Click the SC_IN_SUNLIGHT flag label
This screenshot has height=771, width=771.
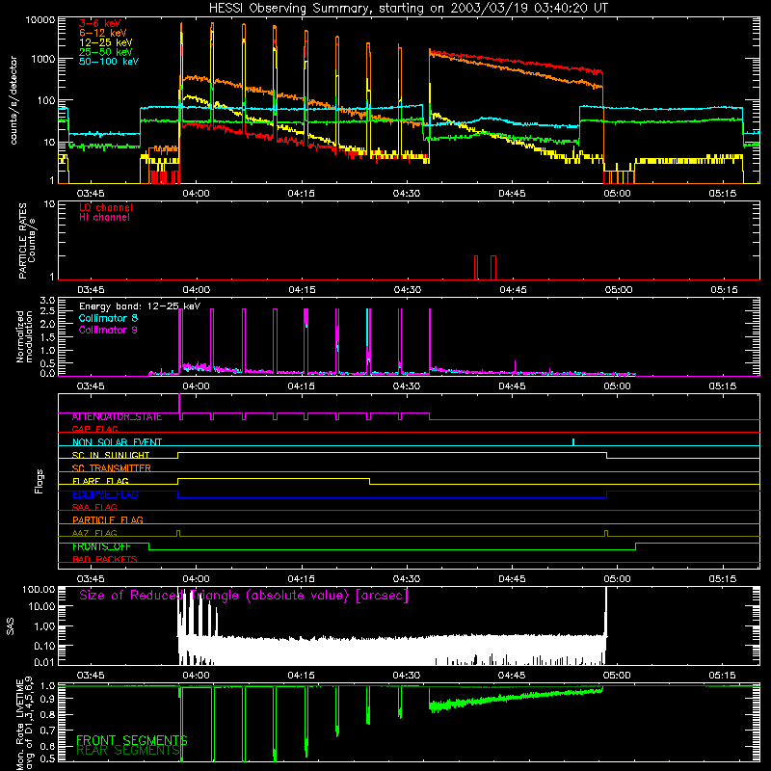tap(111, 455)
